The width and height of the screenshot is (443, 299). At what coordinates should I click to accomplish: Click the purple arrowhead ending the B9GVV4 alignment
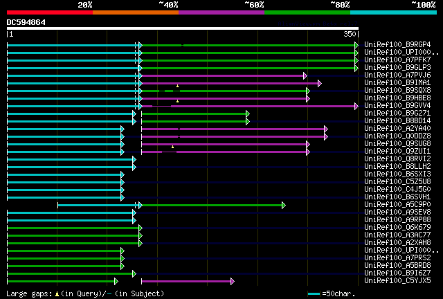[x=356, y=107]
